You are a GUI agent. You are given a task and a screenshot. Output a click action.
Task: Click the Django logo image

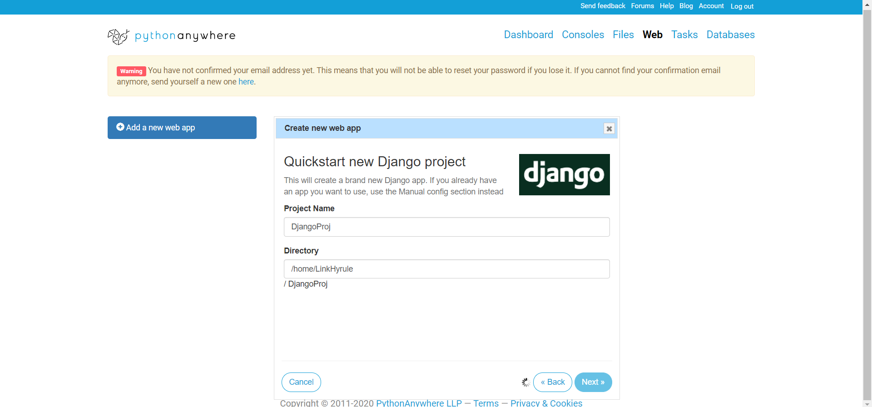[565, 175]
